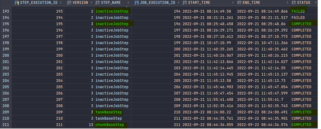Click end time 2022-09-22 08:44:35.901

pos(262,118)
